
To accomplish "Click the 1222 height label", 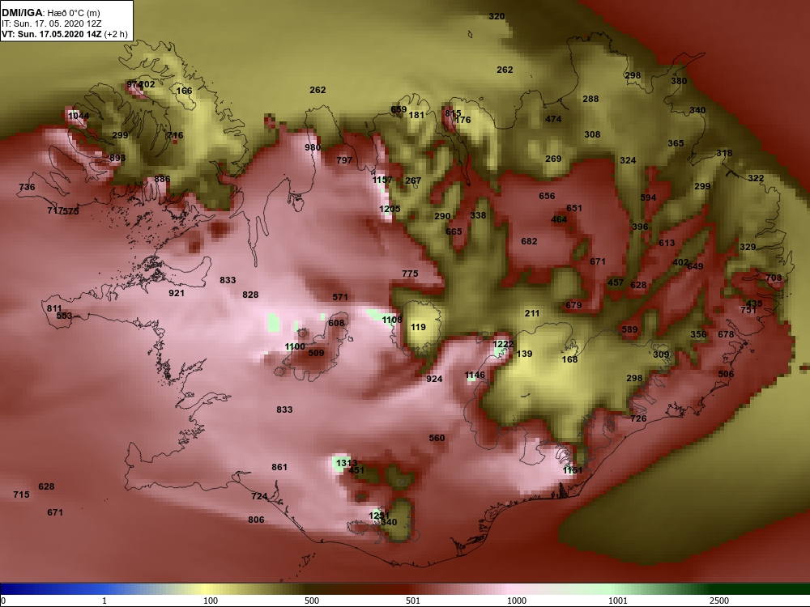I will 503,344.
